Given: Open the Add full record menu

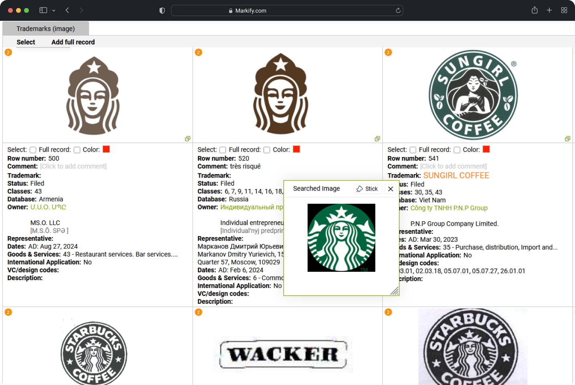Looking at the screenshot, I should point(73,42).
